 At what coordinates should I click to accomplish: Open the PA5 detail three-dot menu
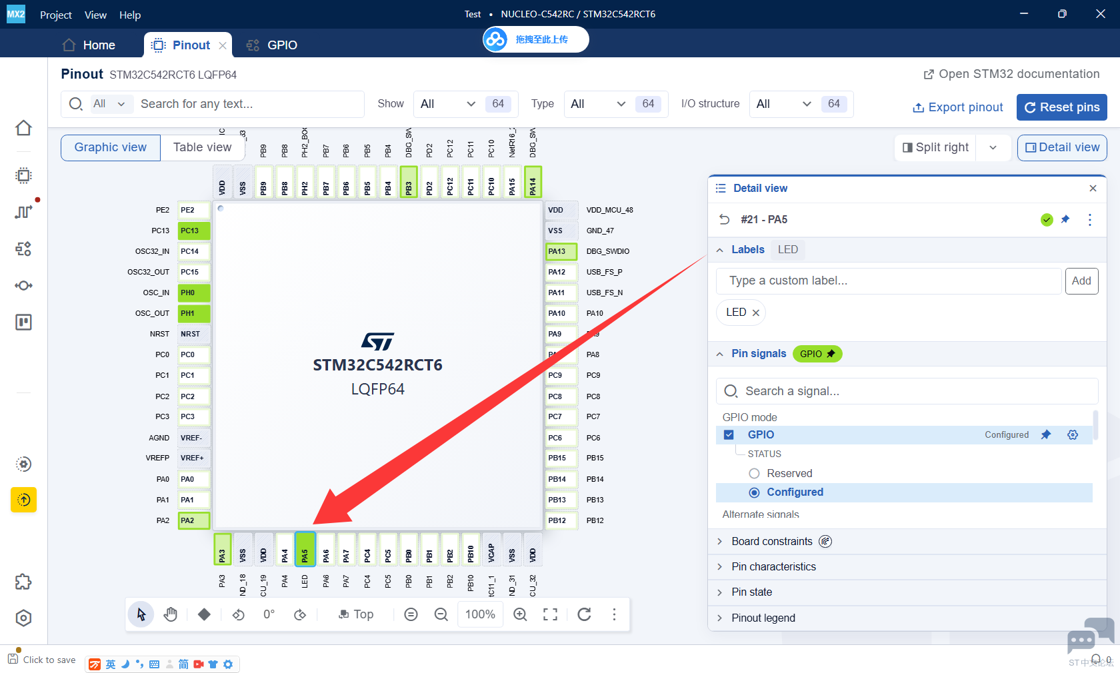click(x=1090, y=219)
